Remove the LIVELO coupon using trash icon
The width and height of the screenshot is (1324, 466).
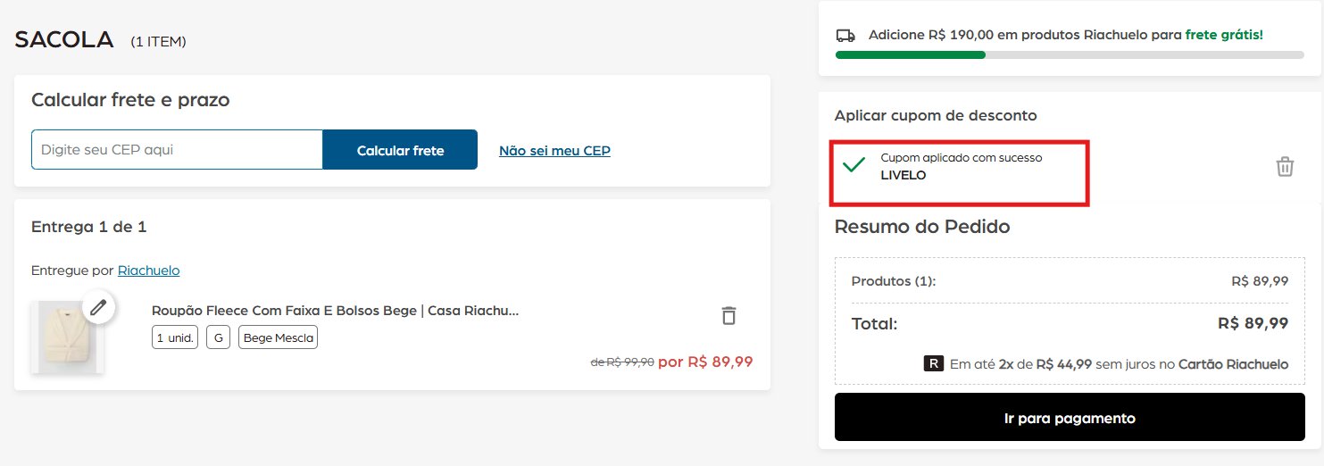[1284, 166]
